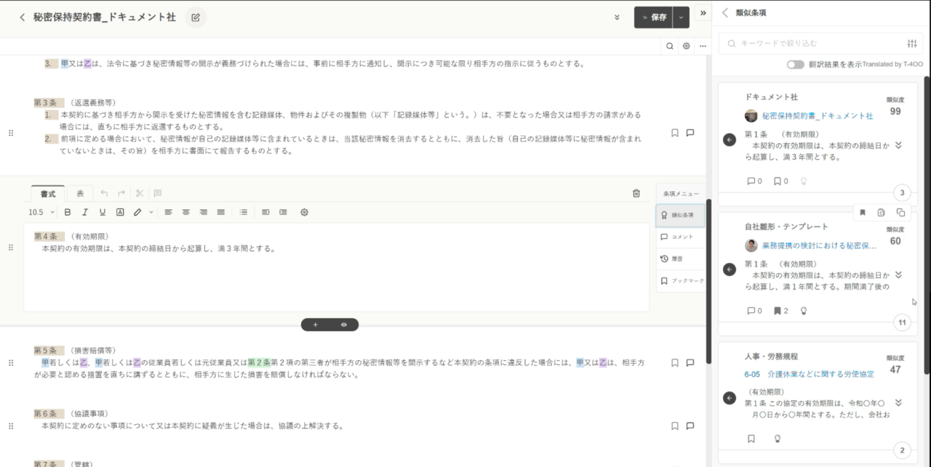
Task: Open the 秘密保持契約書_ドキュメント社 link
Action: point(818,116)
